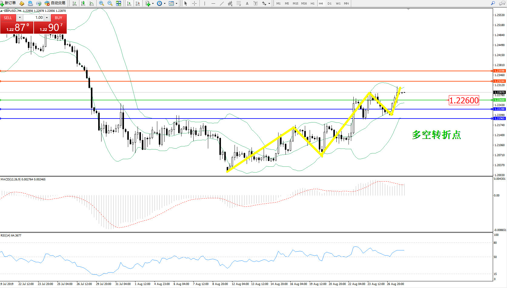Expand the periodicity clock dropdown arrow
Image resolution: width=507 pixels, height=288 pixels.
165,4
